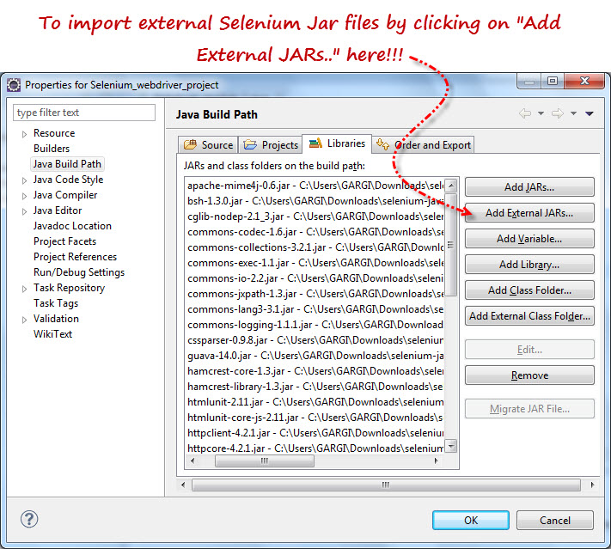Select apache-mime4j-0.6.jar in the list

[315, 186]
